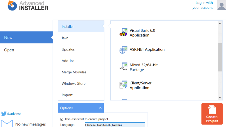Open the messages envelope icon
This screenshot has height=127, width=226.
7,123
